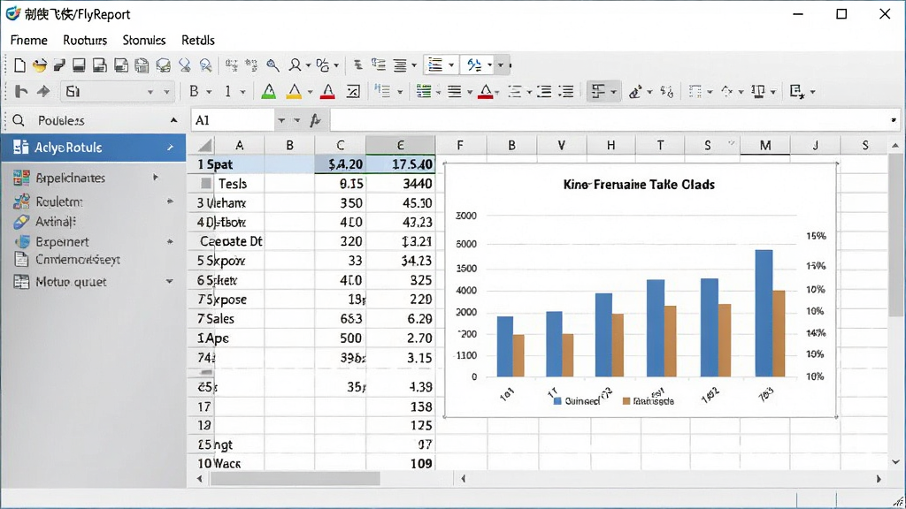
Task: Click the search magnifier beside Poubleas
Action: [19, 120]
